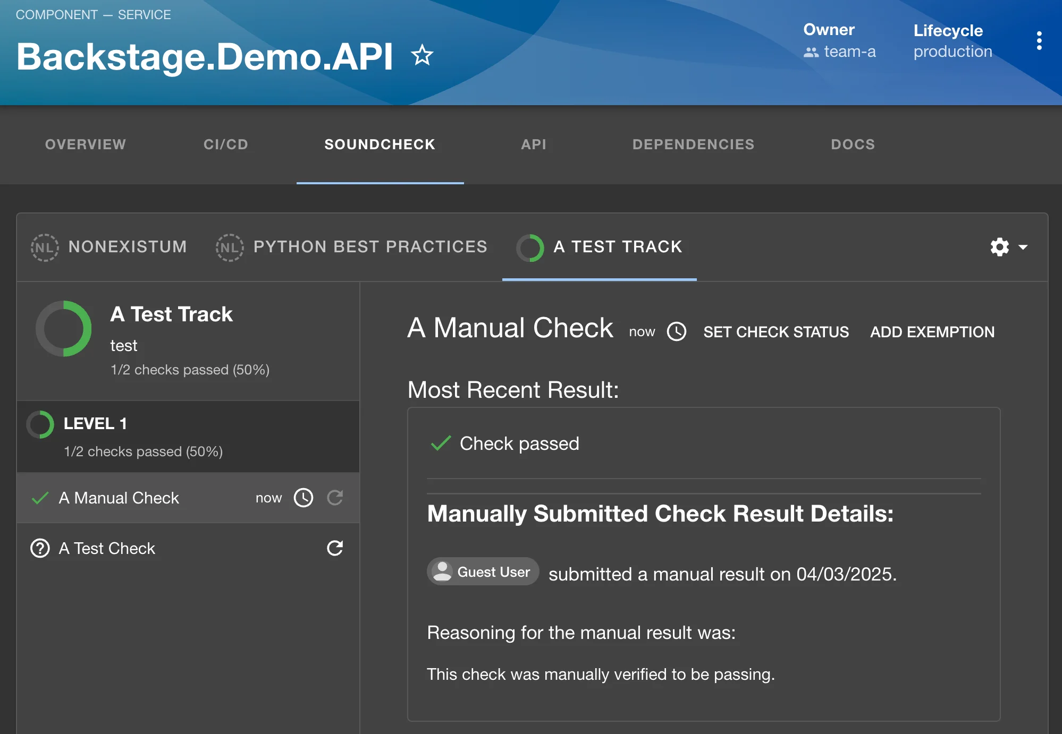Screen dimensions: 1062x734
Task: Open history clock on A Manual Check row
Action: pos(304,498)
